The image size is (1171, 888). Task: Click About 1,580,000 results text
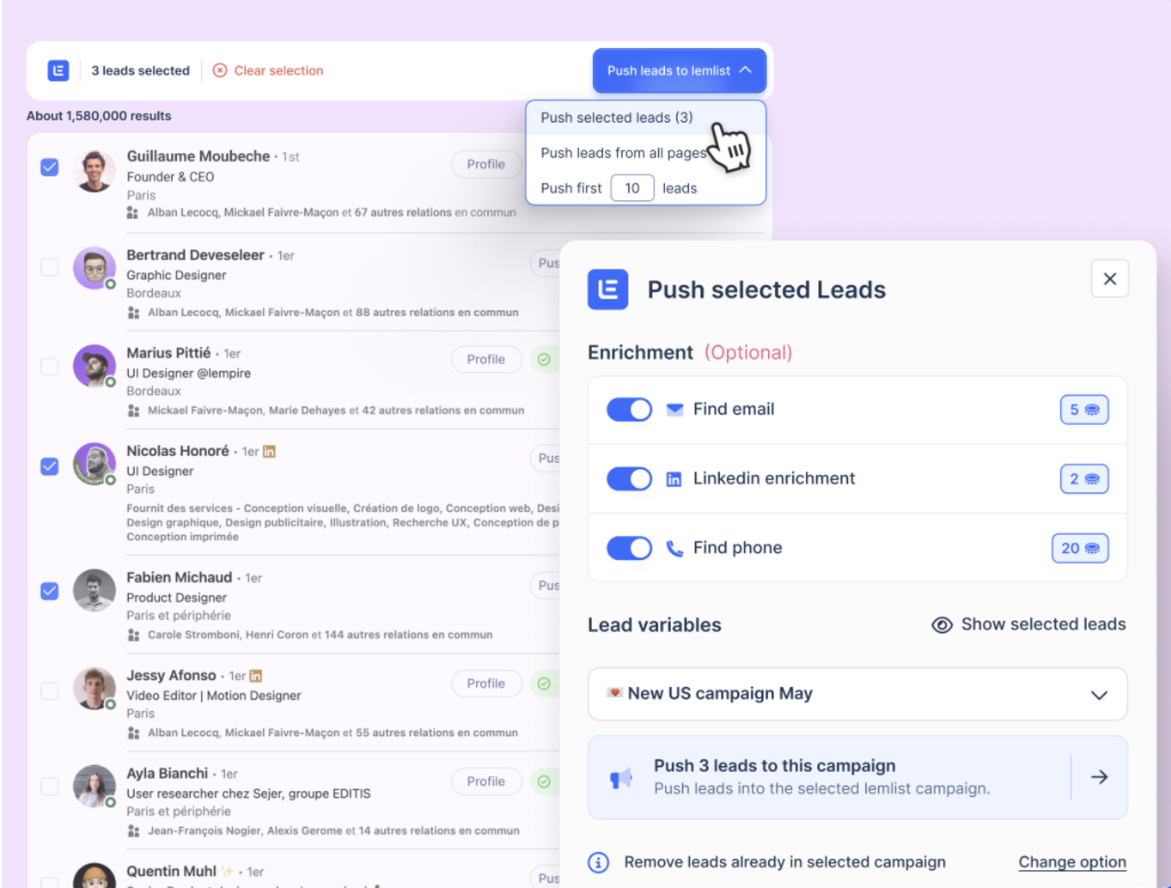99,116
